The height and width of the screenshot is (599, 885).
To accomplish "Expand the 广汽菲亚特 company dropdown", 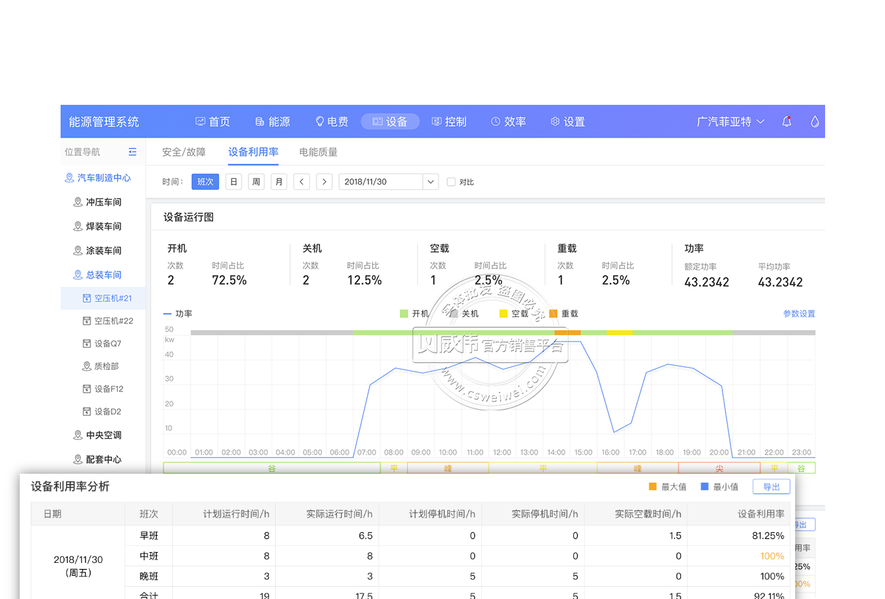I will (730, 122).
